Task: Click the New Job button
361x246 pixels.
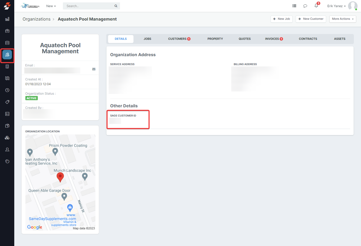Action: 281,19
